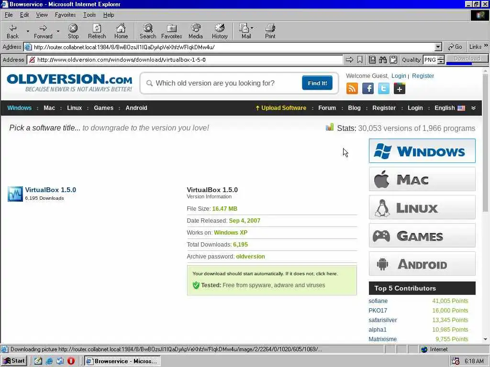Click the Windows platform banner
Viewport: 490px width, 367px height.
[422, 151]
